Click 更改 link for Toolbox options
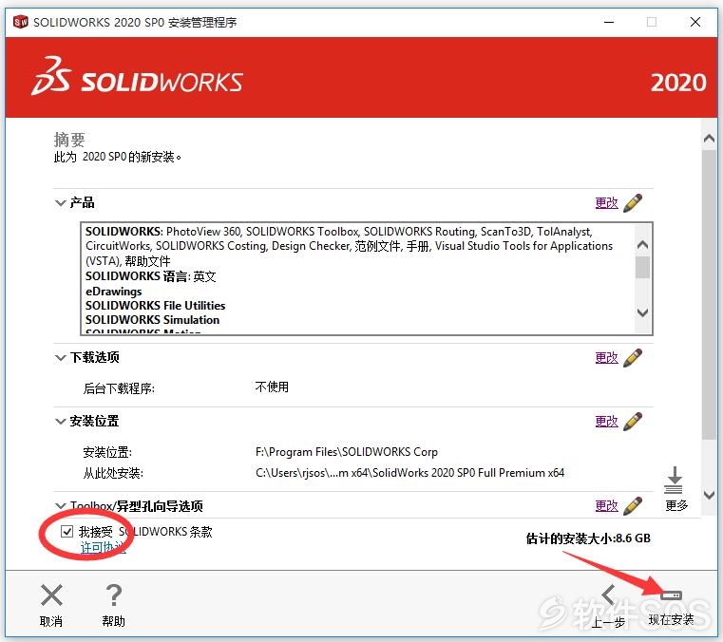 [606, 506]
